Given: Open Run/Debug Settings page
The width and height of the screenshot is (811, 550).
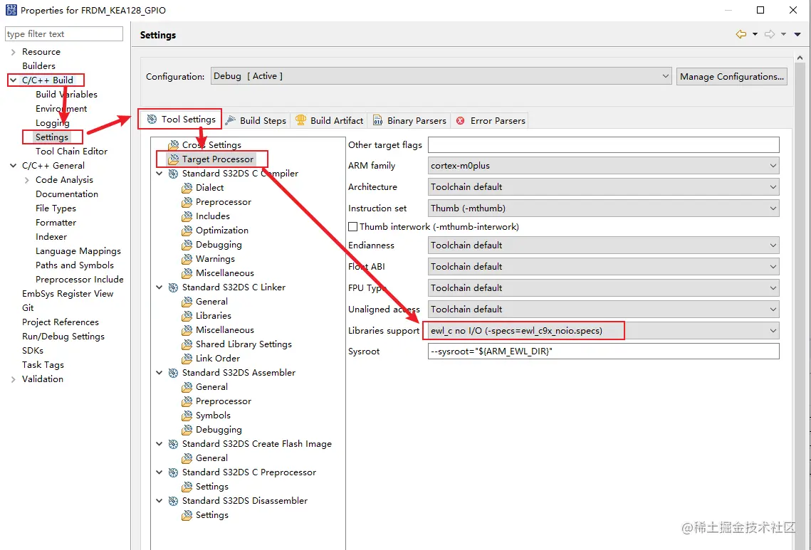Looking at the screenshot, I should click(63, 337).
